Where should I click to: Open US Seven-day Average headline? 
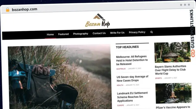pyautogui.click(x=132, y=79)
